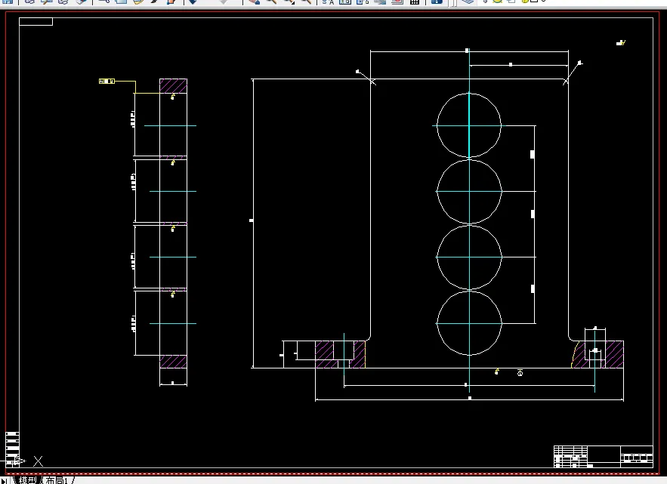This screenshot has width=667, height=484.
Task: Select the top-right chamfer leader grip
Action: point(580,63)
